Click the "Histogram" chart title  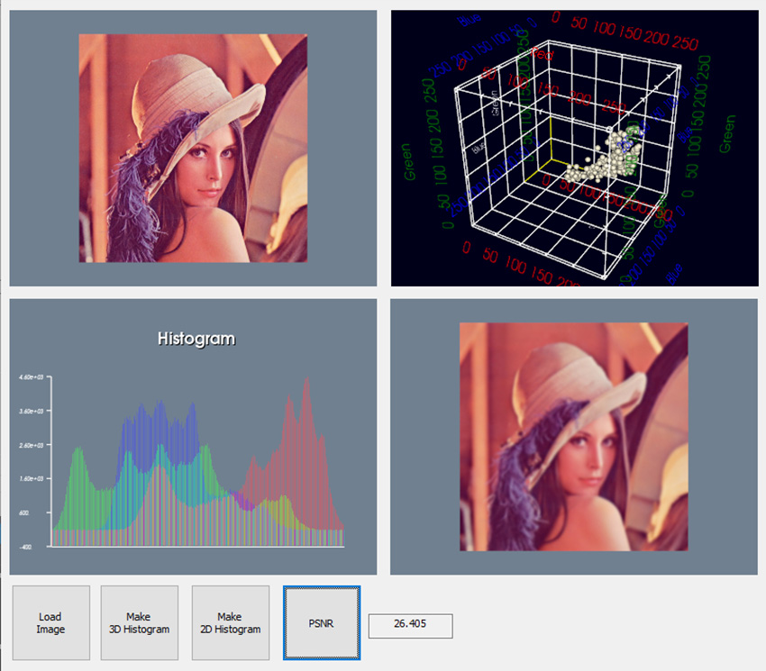[196, 339]
